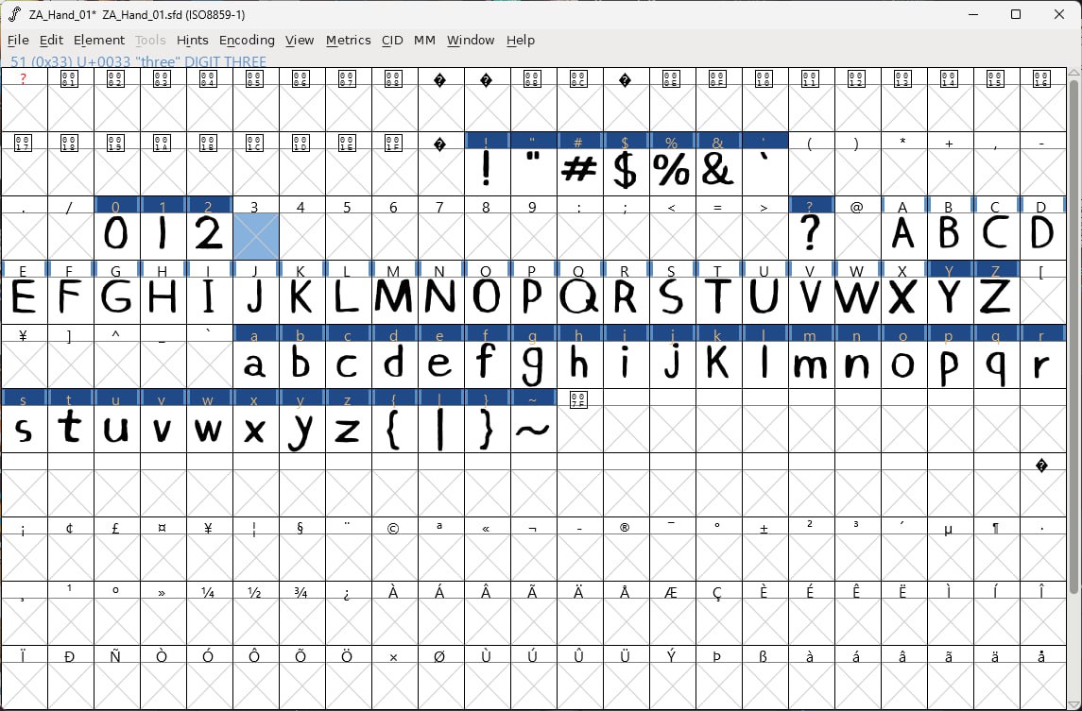Open the Hints menu
Viewport: 1082px width, 711px height.
[192, 40]
